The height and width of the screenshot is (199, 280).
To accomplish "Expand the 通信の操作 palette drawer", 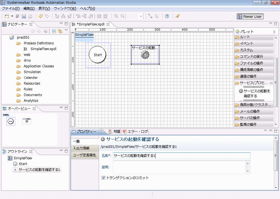I will point(254,76).
